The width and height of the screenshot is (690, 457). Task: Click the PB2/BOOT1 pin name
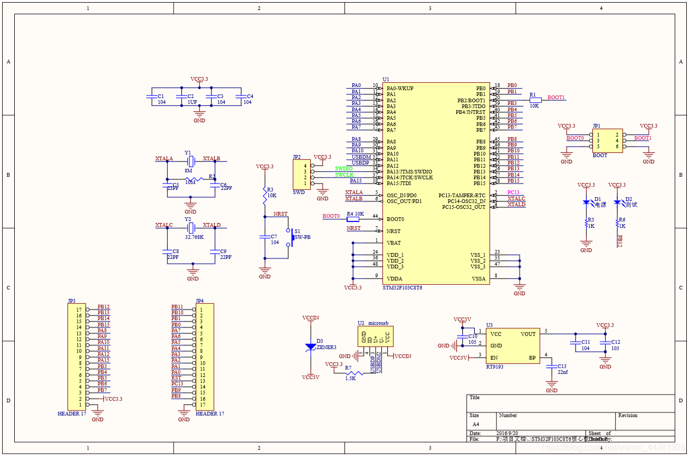471,101
